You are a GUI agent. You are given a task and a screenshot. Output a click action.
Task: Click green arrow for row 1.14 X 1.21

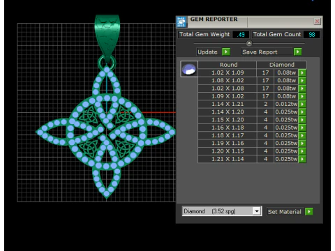tap(302, 104)
